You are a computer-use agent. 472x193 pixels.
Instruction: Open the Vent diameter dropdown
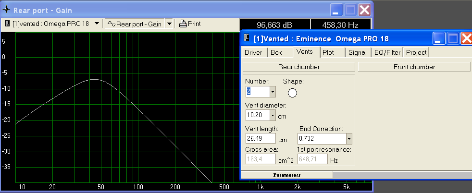pos(273,115)
